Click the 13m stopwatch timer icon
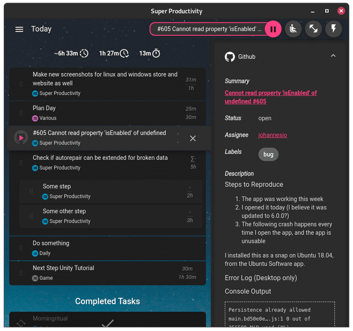This screenshot has height=331, width=353. pyautogui.click(x=156, y=53)
